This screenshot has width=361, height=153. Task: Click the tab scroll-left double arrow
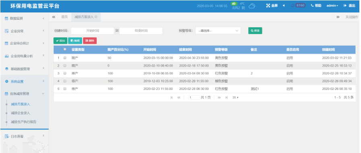[54, 17]
